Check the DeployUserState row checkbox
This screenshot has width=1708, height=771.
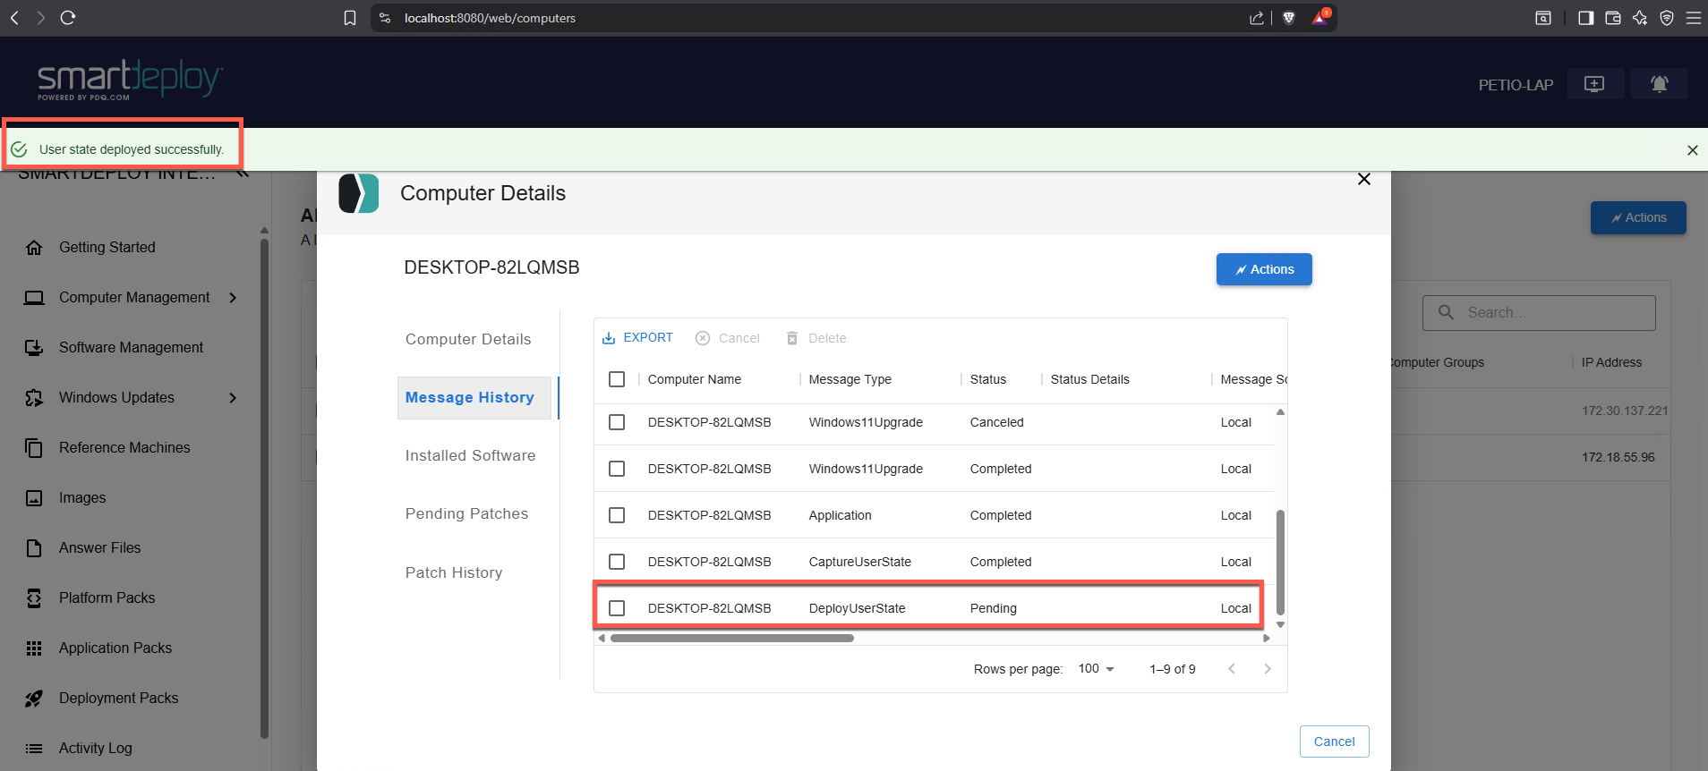pyautogui.click(x=617, y=608)
